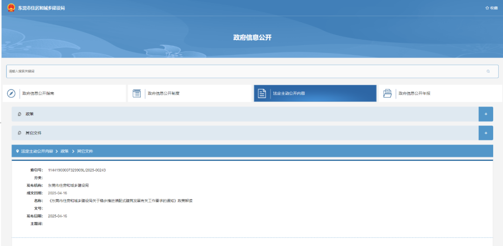Click the small icon beside 其它文件 row
503x246 pixels.
click(19, 133)
